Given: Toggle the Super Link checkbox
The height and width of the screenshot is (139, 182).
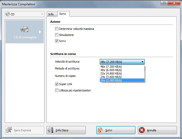Looking at the screenshot, I should (57, 84).
